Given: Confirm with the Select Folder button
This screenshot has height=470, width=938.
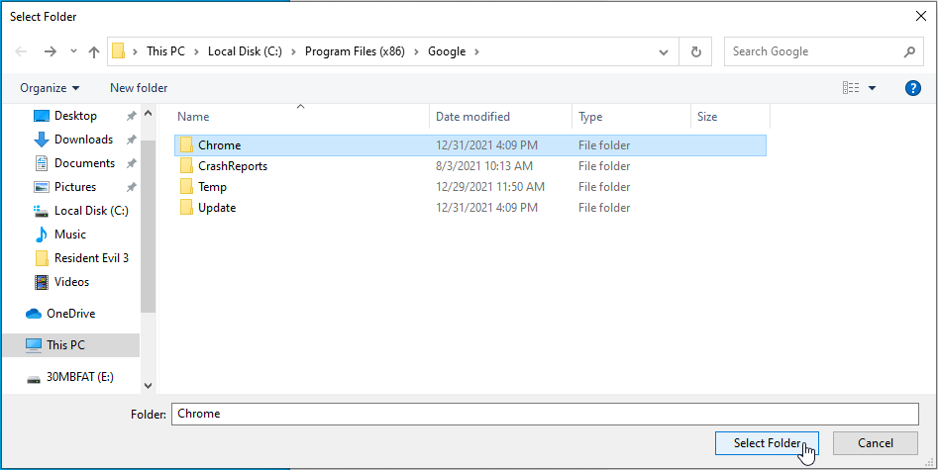Looking at the screenshot, I should coord(767,443).
